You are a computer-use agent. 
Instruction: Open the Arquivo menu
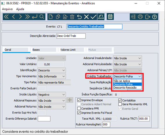(7, 9)
